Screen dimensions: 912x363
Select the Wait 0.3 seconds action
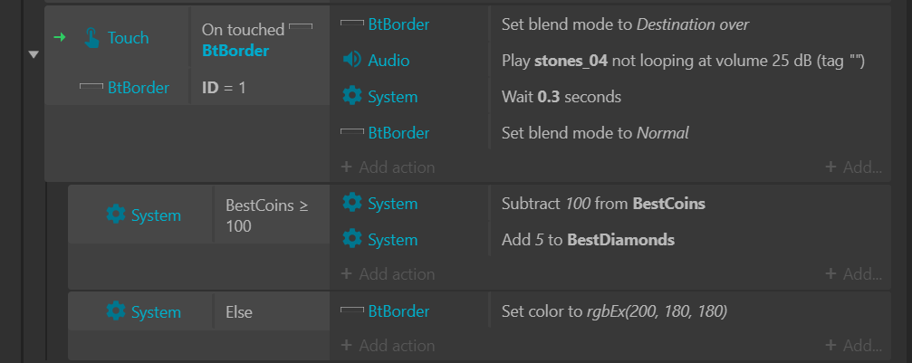pos(690,97)
